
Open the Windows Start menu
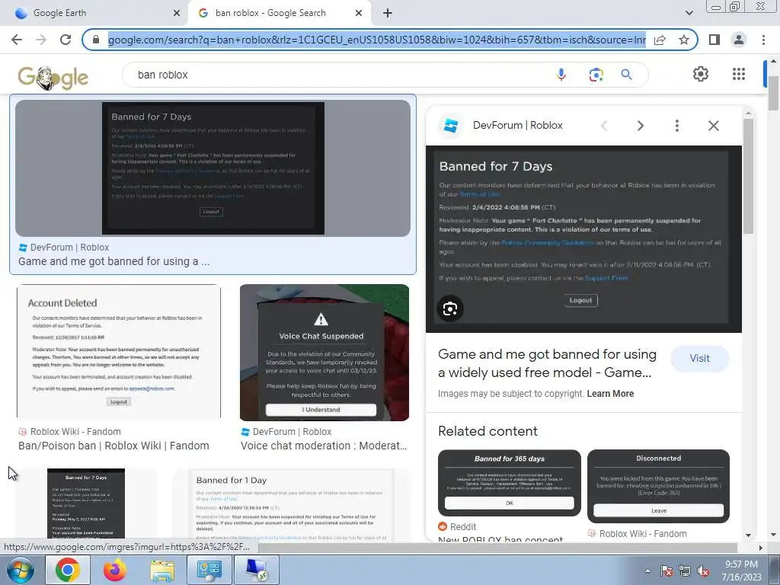coord(20,570)
